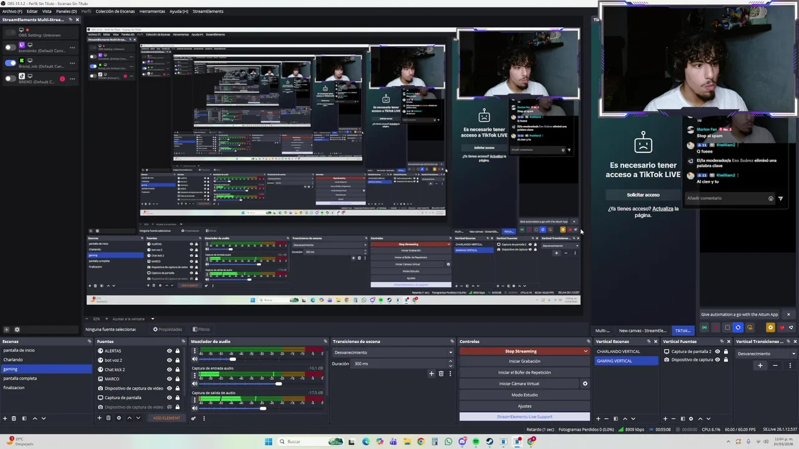The image size is (799, 449).
Task: Open advanced audio properties gear in mixer
Action: [x=194, y=418]
